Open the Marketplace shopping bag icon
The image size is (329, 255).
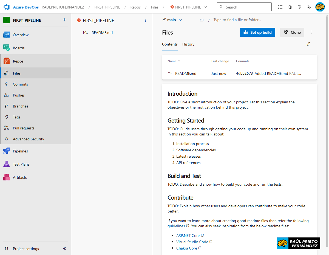click(x=290, y=7)
